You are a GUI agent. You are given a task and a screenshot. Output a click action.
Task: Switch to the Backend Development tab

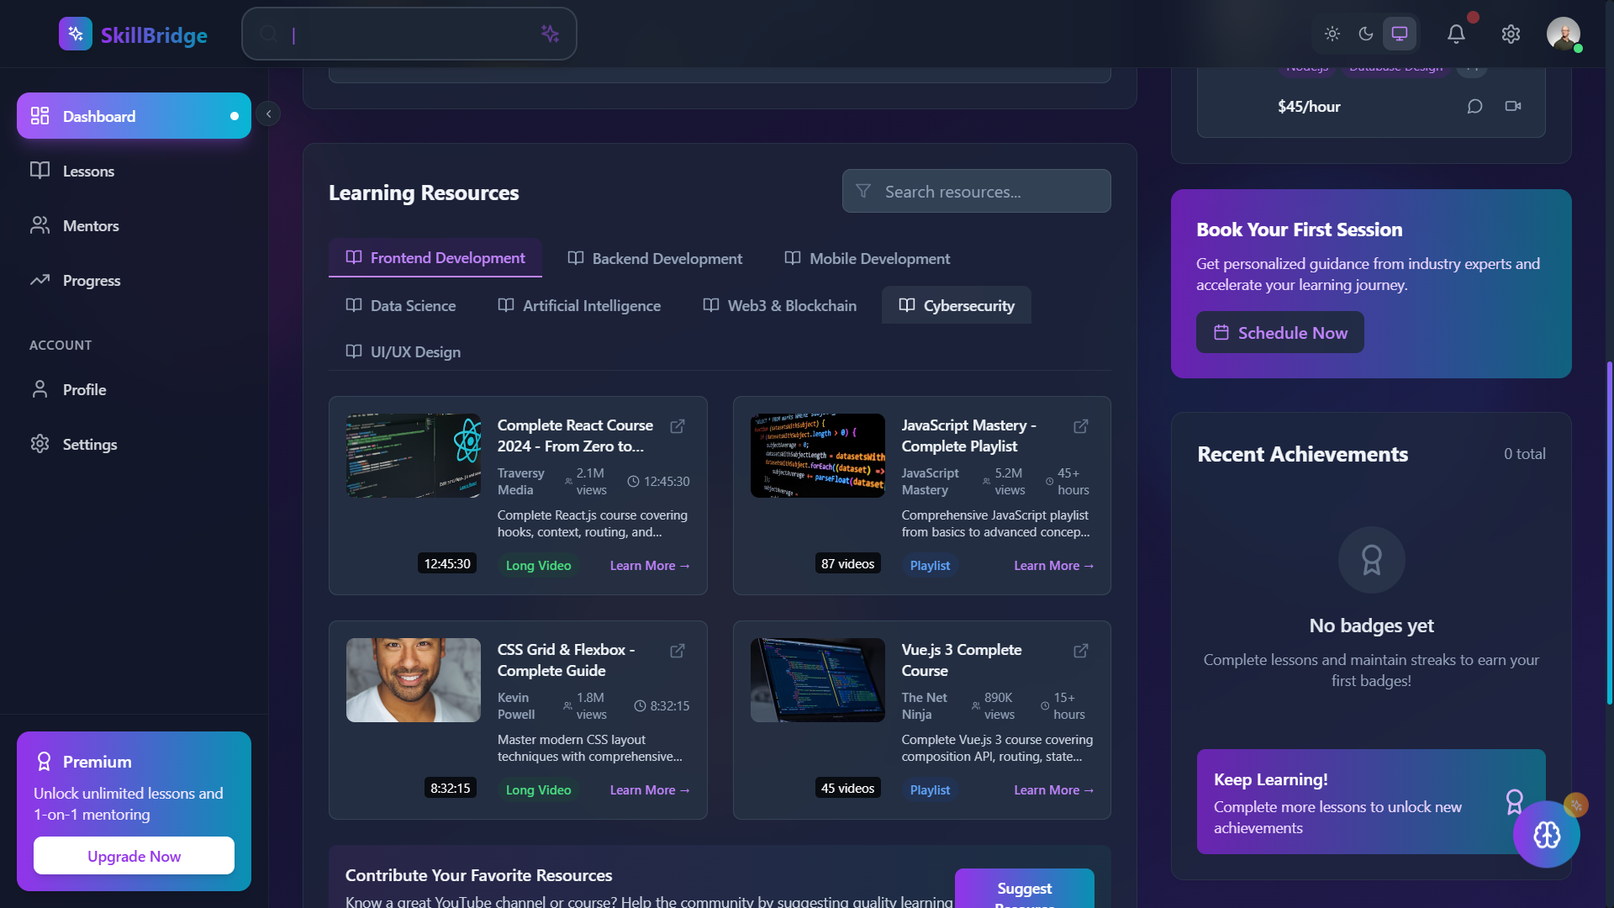click(655, 259)
